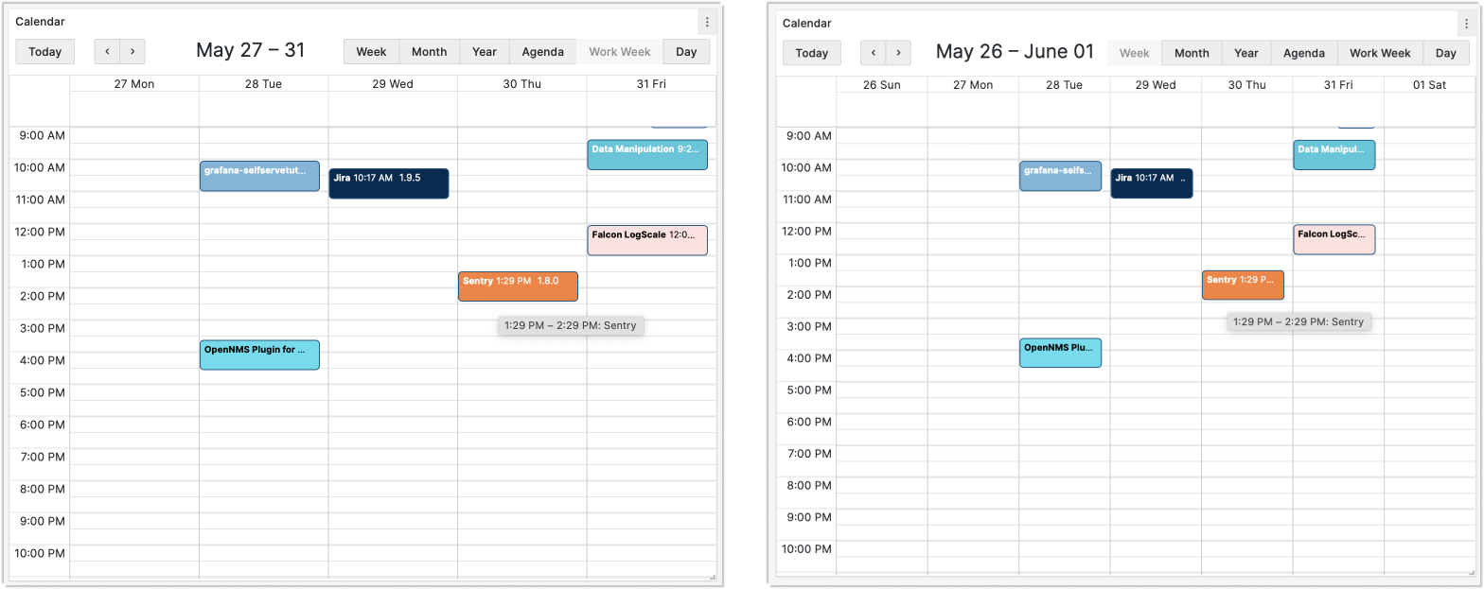Select Agenda view on the left calendar

(x=542, y=51)
